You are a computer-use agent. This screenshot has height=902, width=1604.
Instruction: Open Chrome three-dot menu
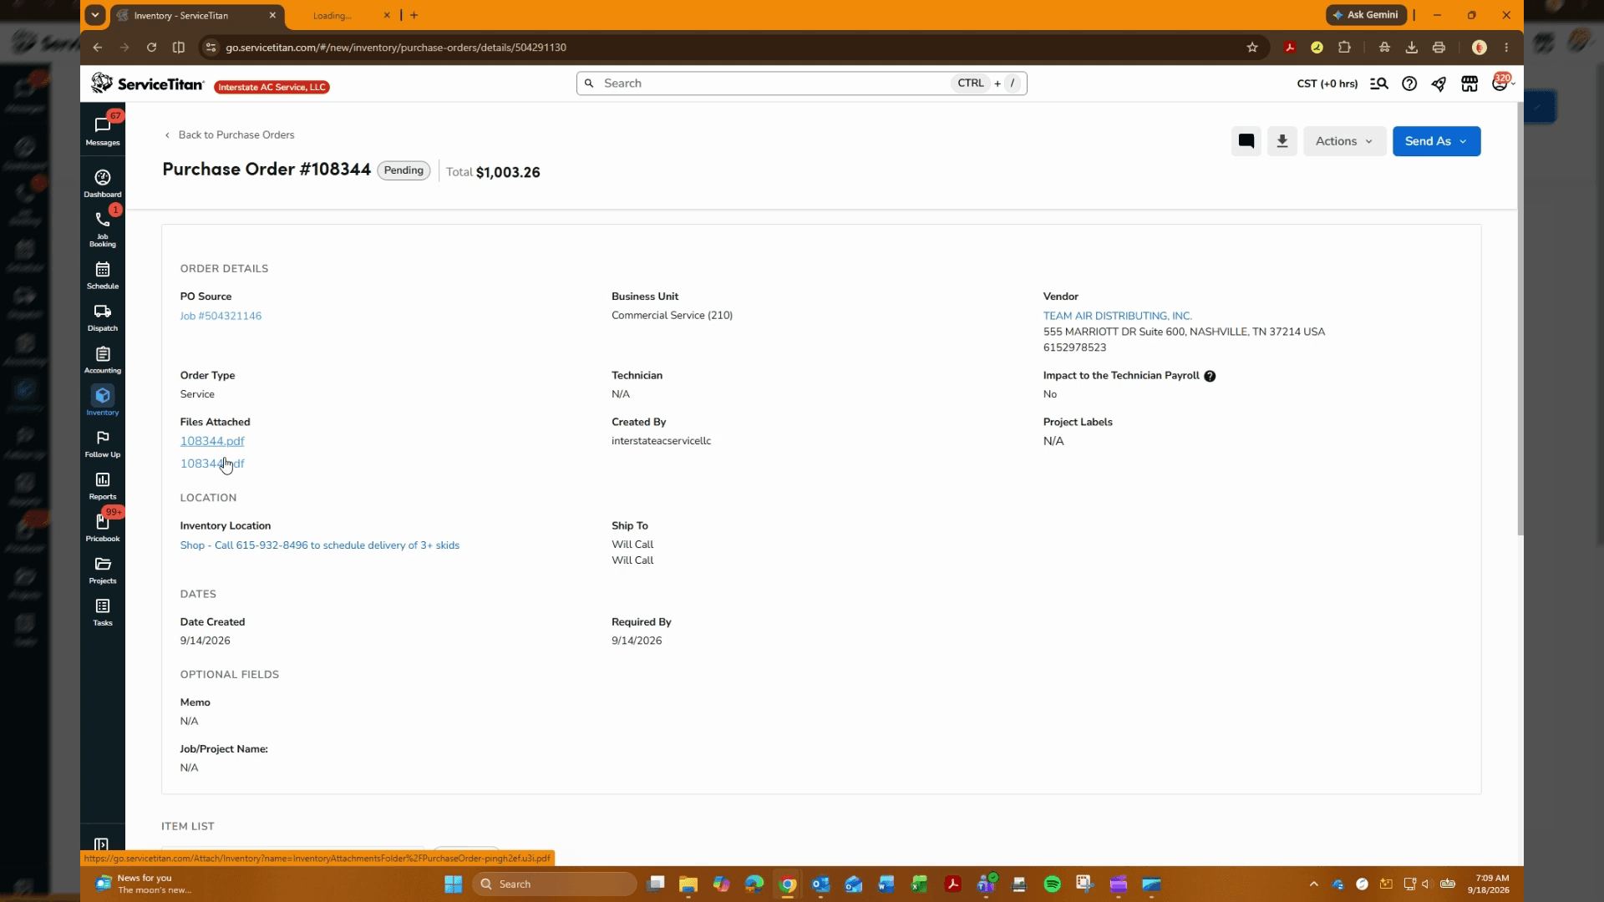click(x=1506, y=48)
